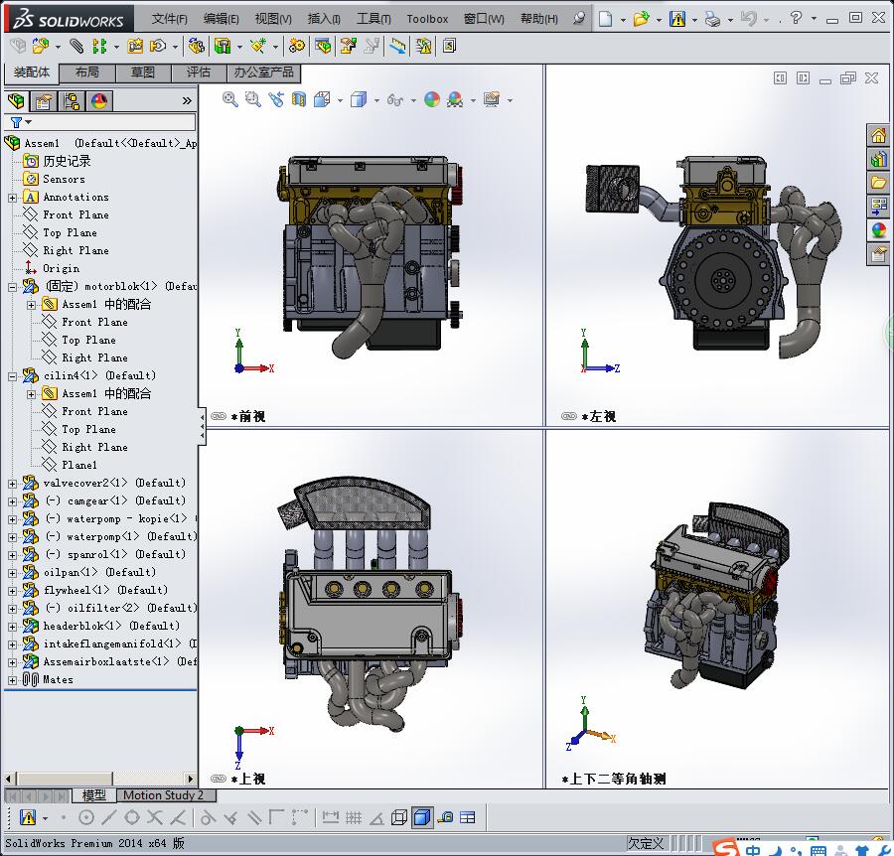Viewport: 894px width, 856px height.
Task: Toggle the shaded cube view button
Action: coord(422,817)
